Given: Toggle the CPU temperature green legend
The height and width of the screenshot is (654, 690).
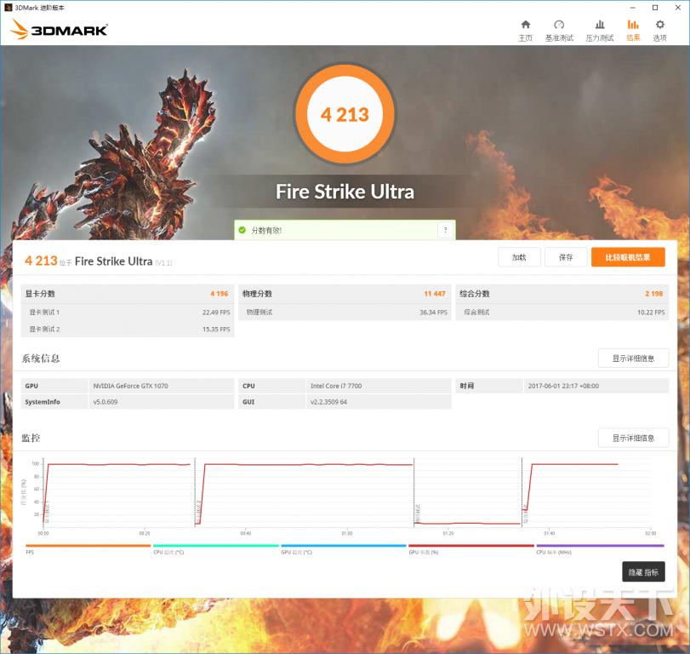Looking at the screenshot, I should tap(215, 546).
